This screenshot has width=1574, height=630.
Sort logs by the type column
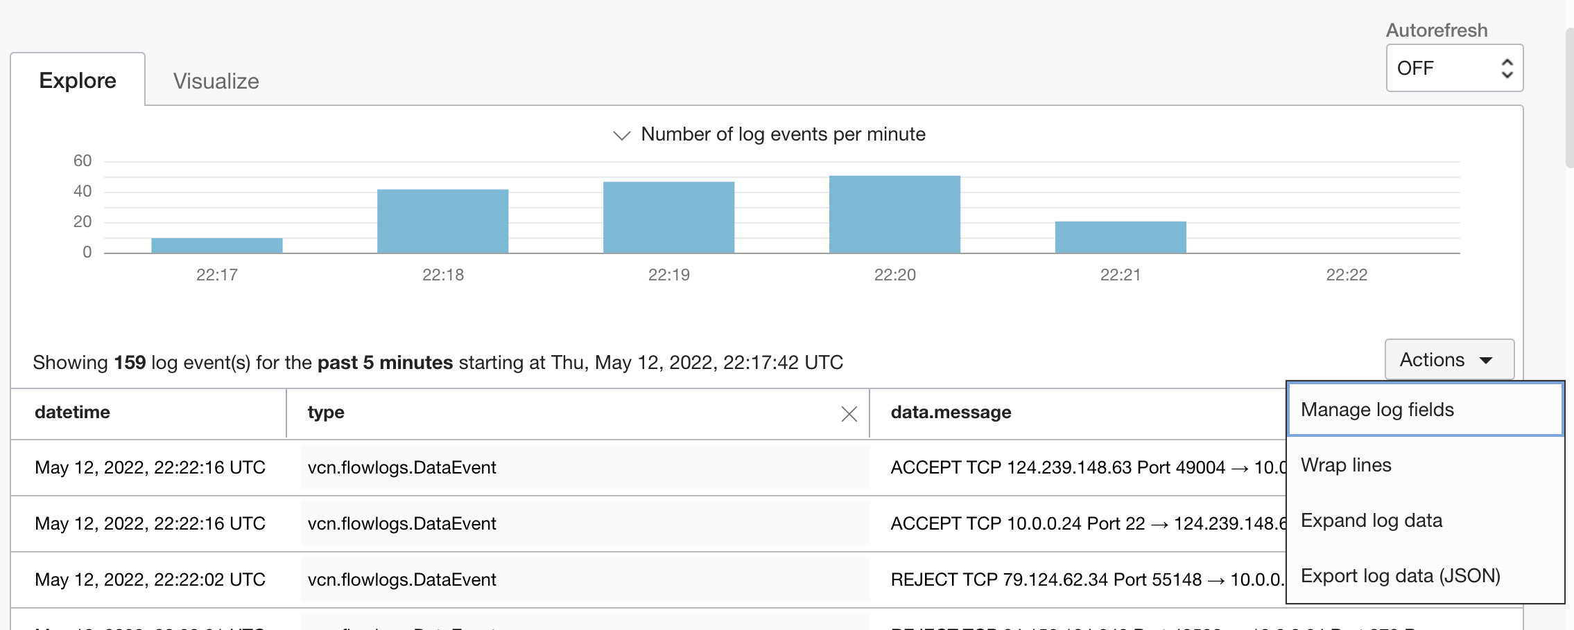(x=326, y=412)
